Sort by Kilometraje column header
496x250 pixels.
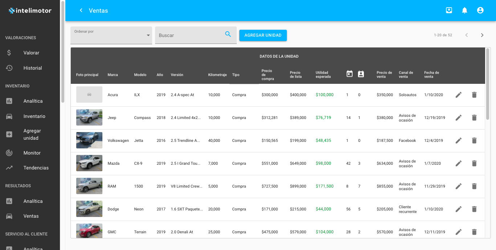pos(217,75)
